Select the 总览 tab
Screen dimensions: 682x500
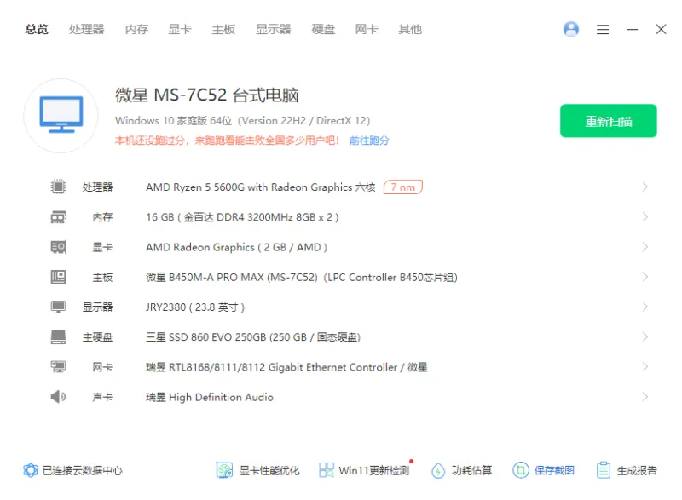pos(37,29)
